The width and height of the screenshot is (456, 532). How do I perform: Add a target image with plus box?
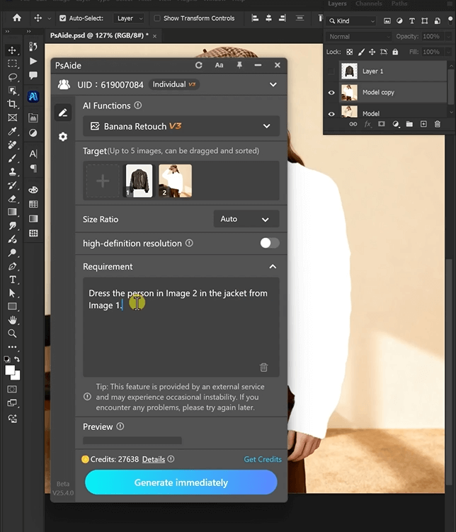(103, 181)
